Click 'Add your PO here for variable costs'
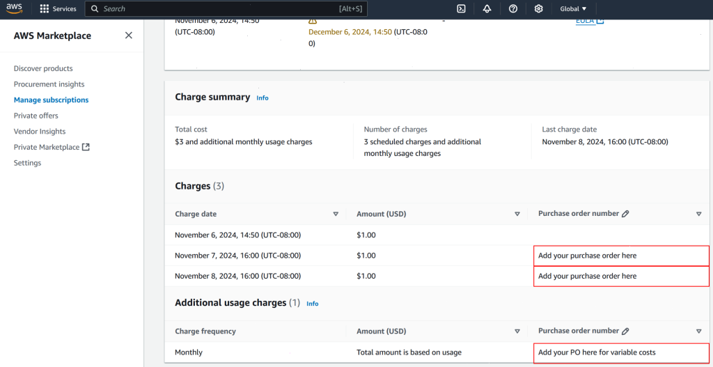 [621, 352]
